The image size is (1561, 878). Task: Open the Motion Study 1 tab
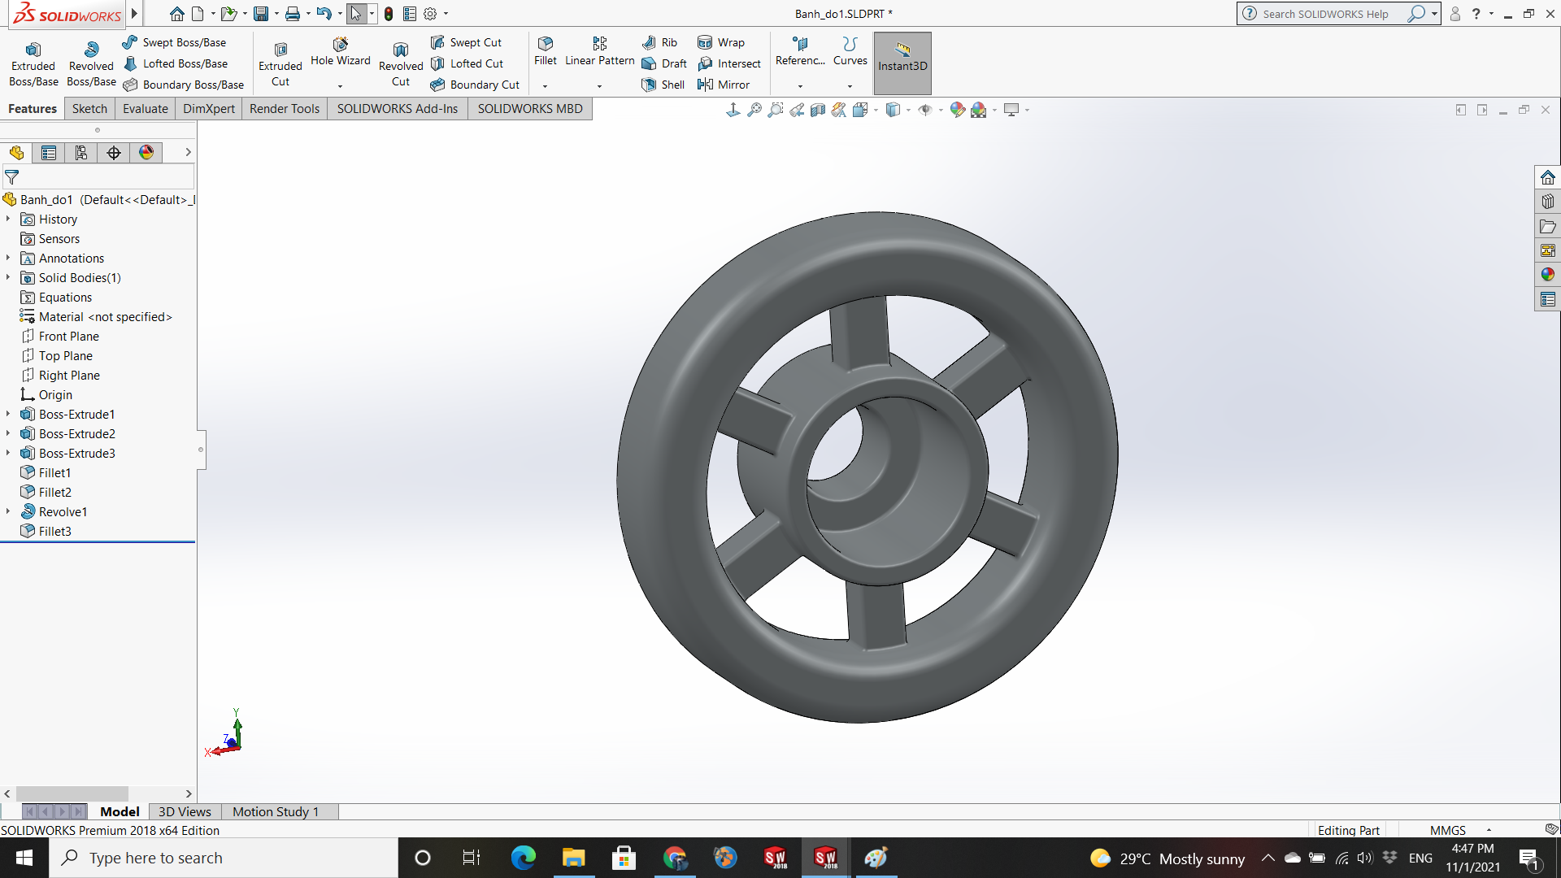(x=275, y=811)
